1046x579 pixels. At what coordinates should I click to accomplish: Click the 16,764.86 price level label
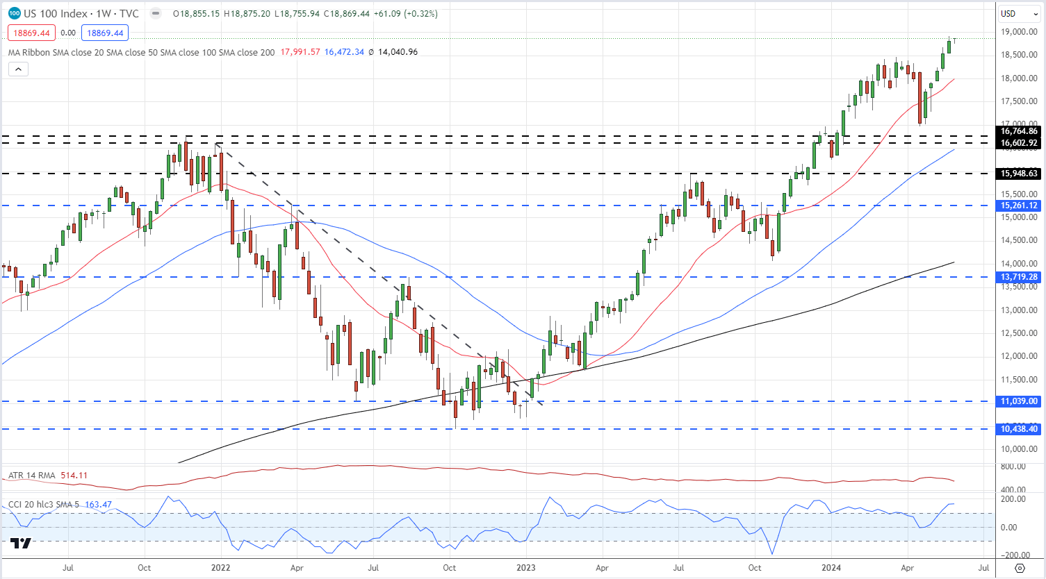[x=1019, y=131]
